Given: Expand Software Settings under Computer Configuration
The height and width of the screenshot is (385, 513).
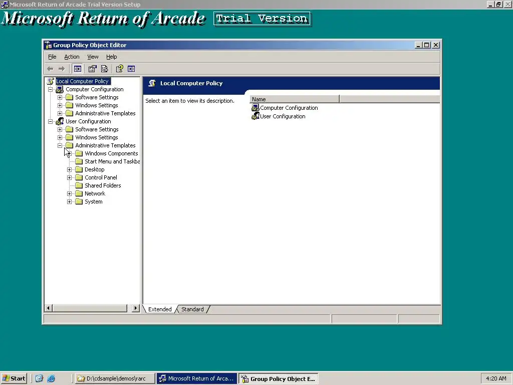Looking at the screenshot, I should 60,98.
